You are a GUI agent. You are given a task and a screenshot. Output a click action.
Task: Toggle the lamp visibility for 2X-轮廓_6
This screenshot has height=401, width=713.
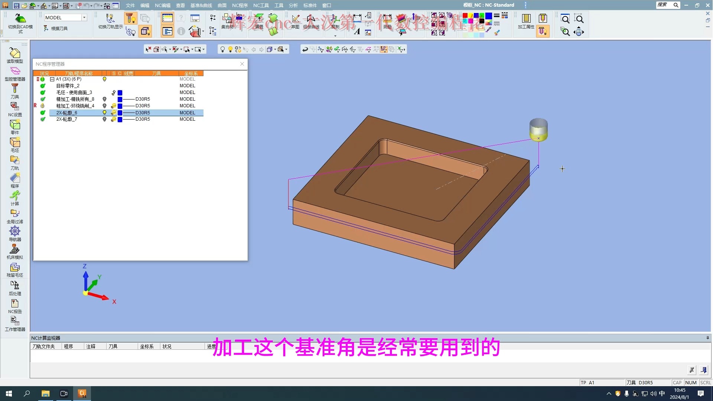(104, 113)
